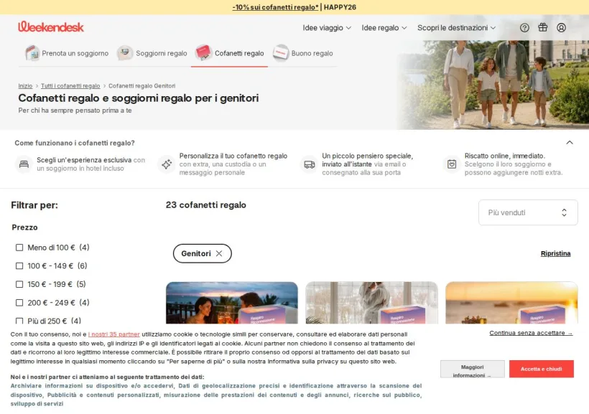Click the 23 cofanetti regalo count text
Image resolution: width=589 pixels, height=414 pixels.
point(206,205)
